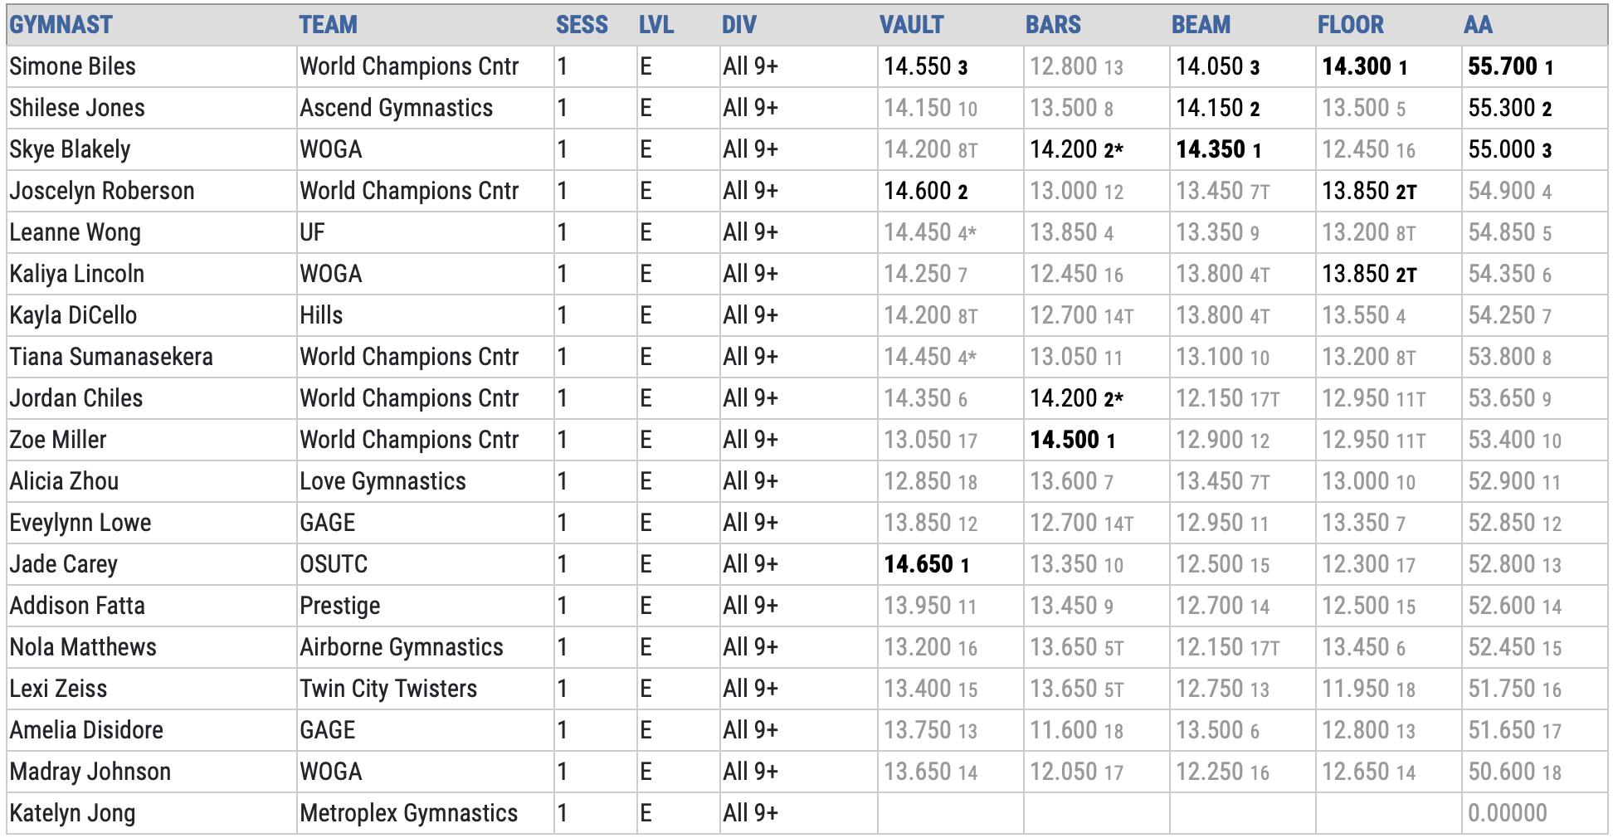Click Simone Biles' all-around score 55.700

(1503, 66)
